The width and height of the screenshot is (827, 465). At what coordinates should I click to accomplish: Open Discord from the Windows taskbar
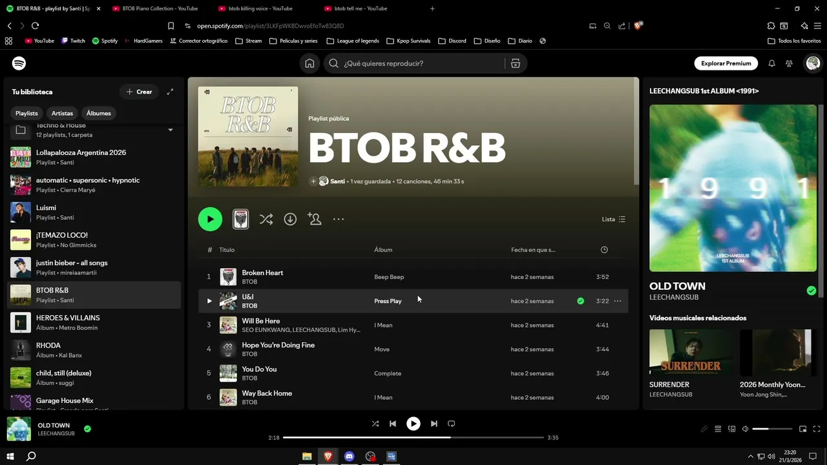click(350, 456)
